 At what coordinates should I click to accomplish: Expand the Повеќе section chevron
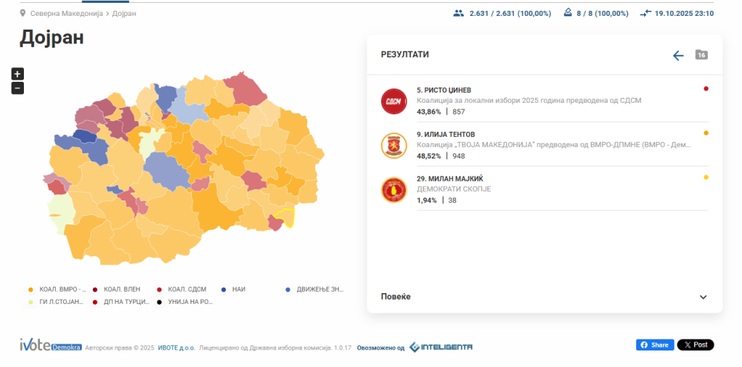click(703, 297)
